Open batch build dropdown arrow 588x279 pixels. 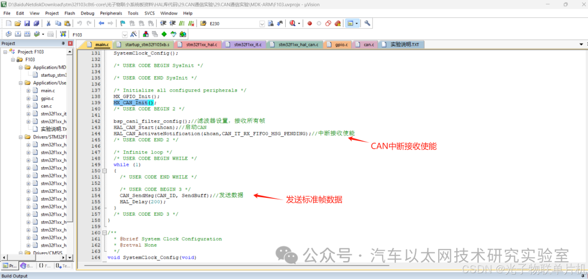(x=43, y=34)
